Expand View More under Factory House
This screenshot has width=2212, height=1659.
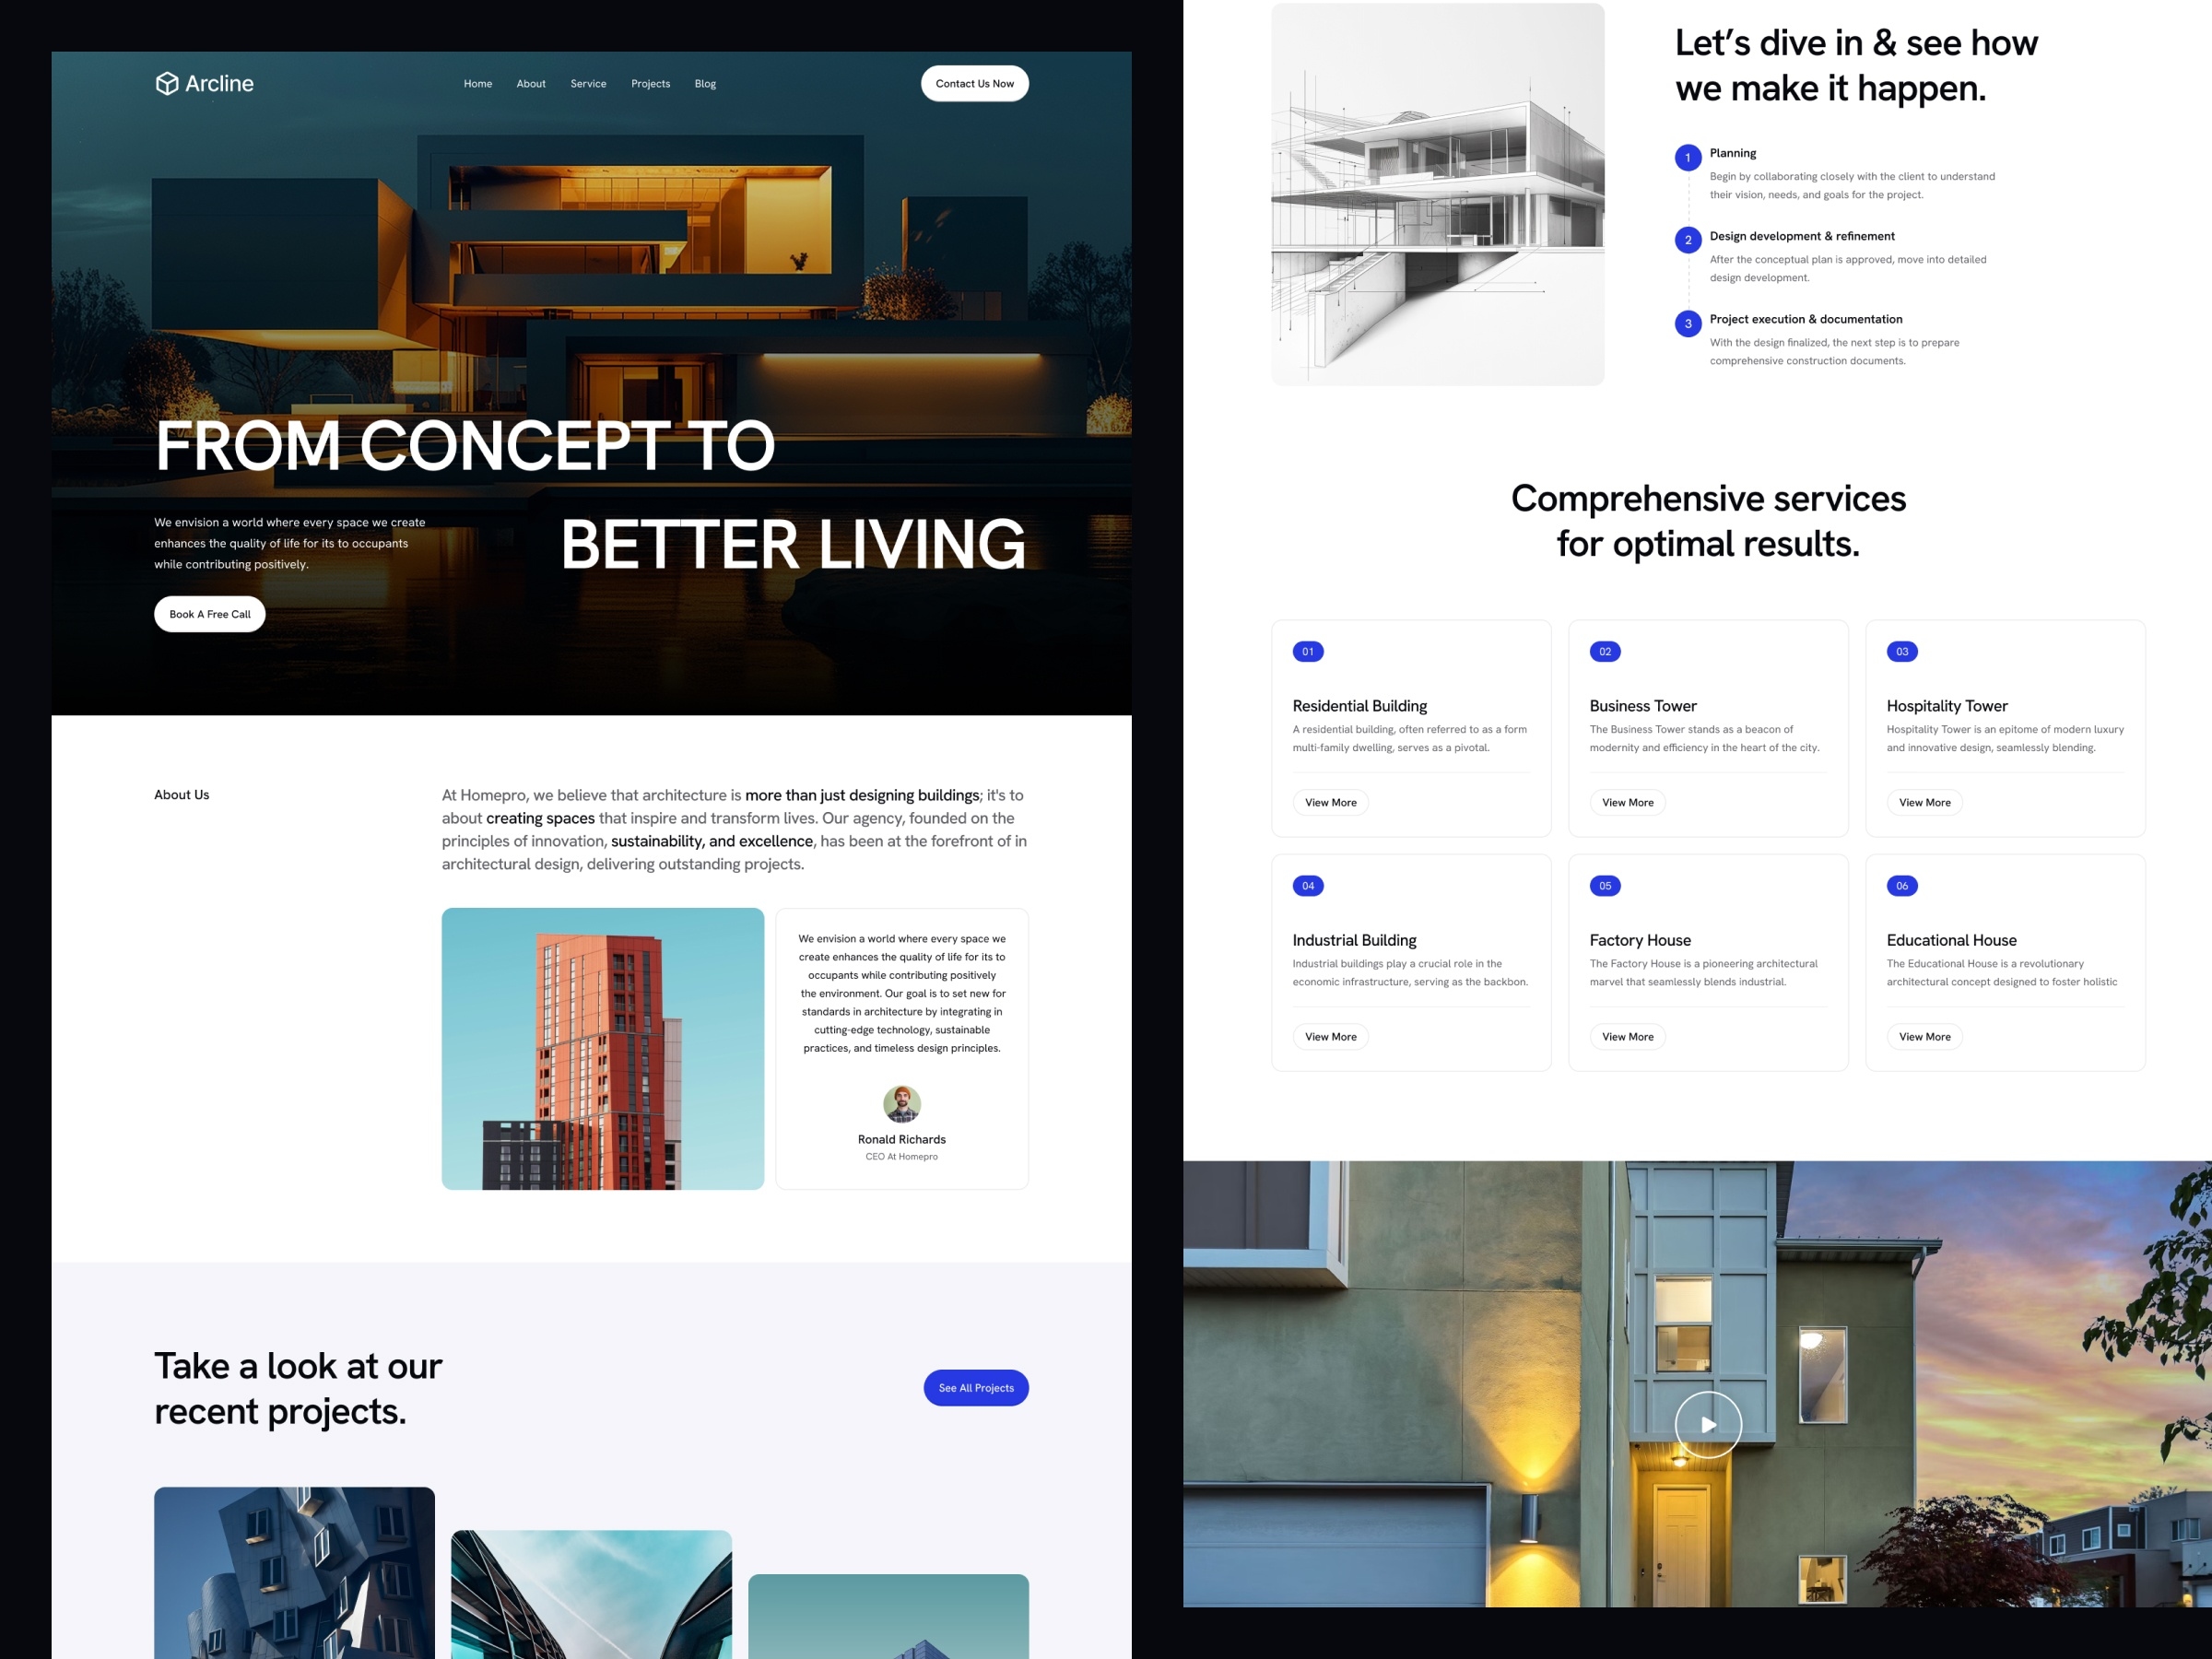(1627, 1037)
